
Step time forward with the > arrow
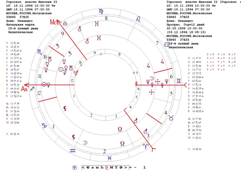(126, 167)
